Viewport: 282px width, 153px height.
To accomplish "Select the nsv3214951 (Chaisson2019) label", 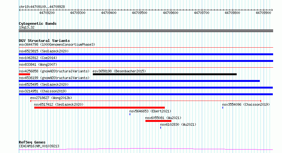I will (43, 91).
